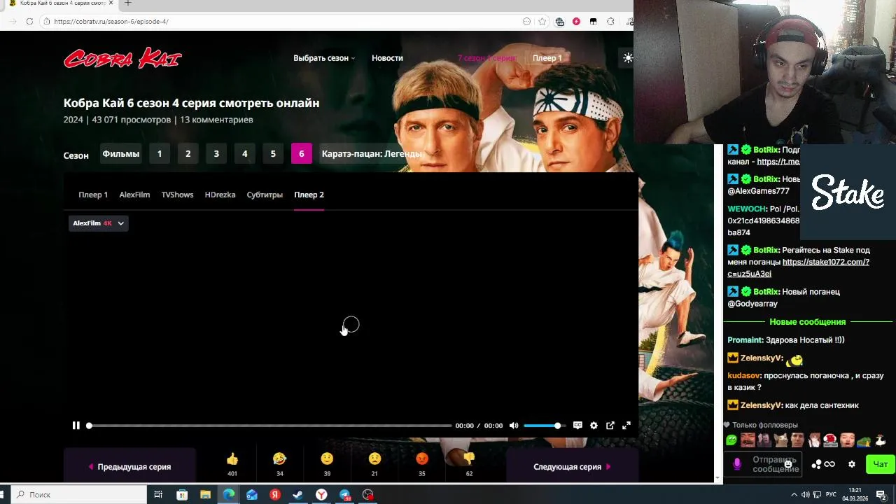This screenshot has width=896, height=504.
Task: Click the angry emoji reaction with 35
Action: [x=421, y=459]
